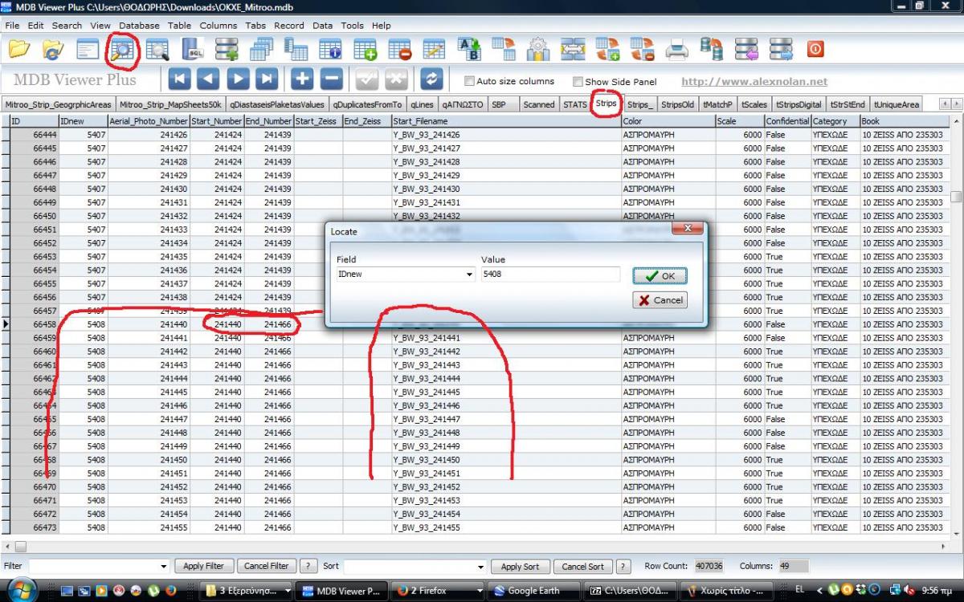The height and width of the screenshot is (602, 964).
Task: Click the Value input field in Locate
Action: point(550,275)
